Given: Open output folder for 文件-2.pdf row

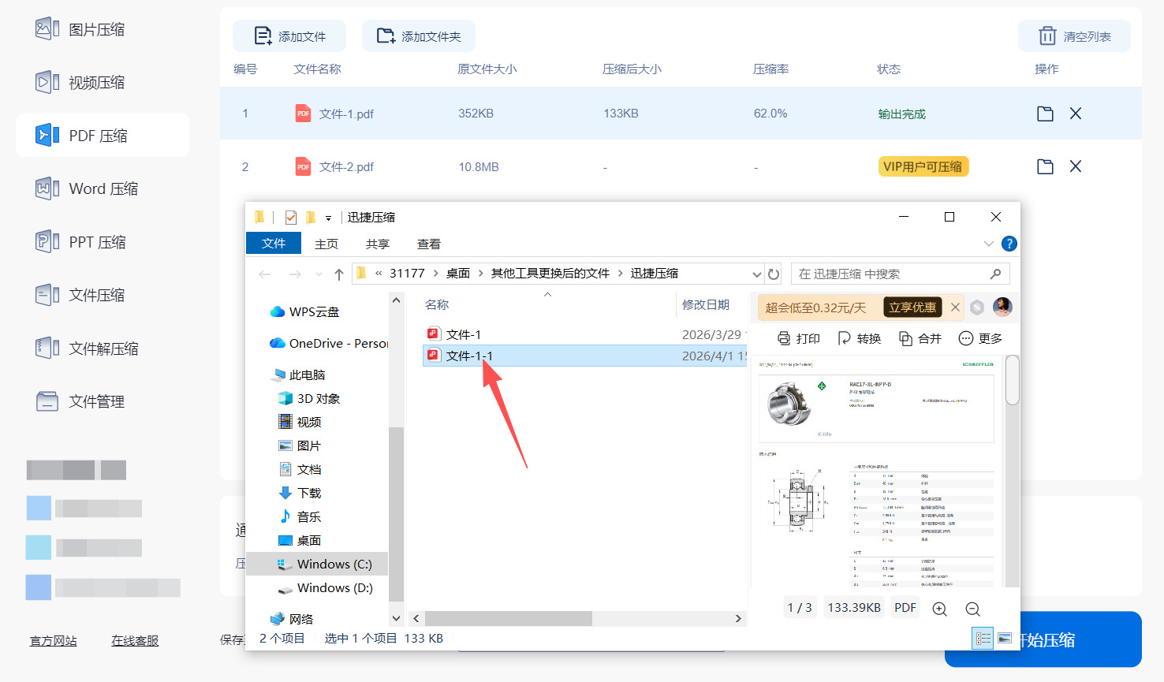Looking at the screenshot, I should 1045,166.
